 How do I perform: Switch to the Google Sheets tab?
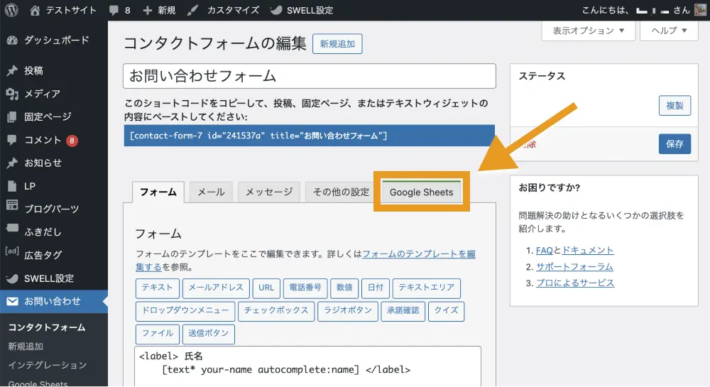421,192
